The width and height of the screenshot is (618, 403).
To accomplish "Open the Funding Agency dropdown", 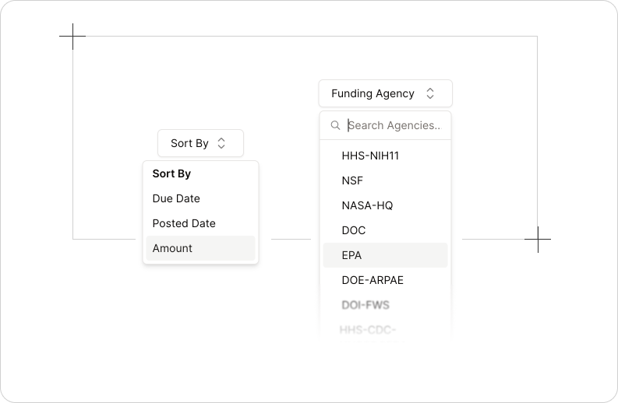I will coord(386,93).
